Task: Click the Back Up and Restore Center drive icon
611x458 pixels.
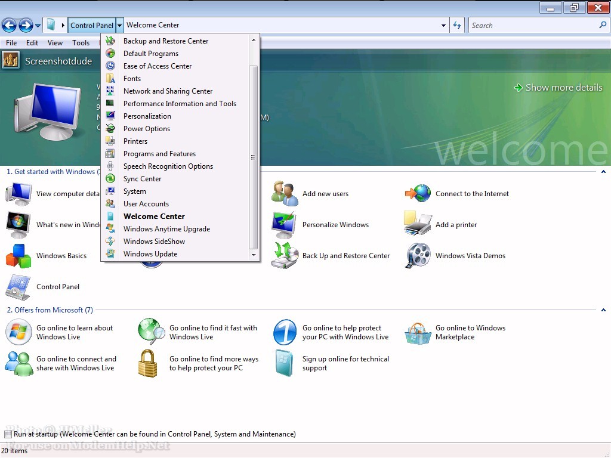Action: [x=285, y=255]
